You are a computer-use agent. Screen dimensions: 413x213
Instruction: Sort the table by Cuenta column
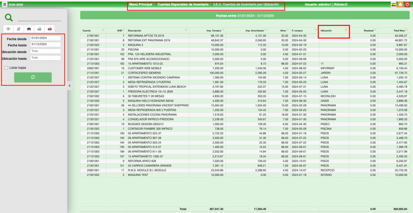pyautogui.click(x=94, y=31)
